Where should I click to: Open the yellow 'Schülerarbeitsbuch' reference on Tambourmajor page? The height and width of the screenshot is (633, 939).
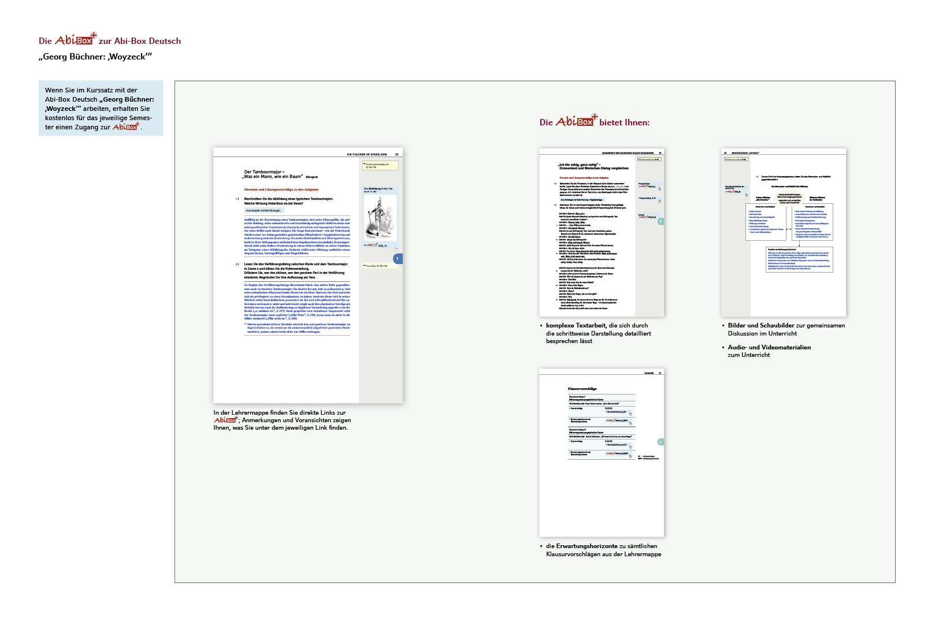(380, 166)
